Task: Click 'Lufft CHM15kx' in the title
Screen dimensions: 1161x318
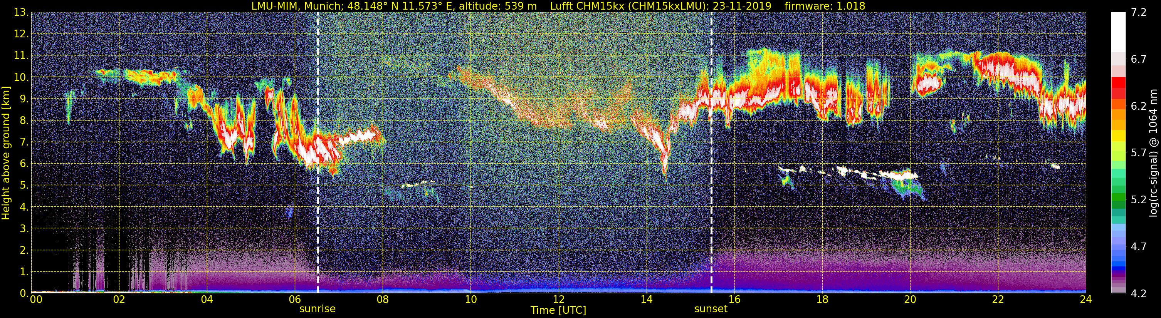Action: coord(588,6)
